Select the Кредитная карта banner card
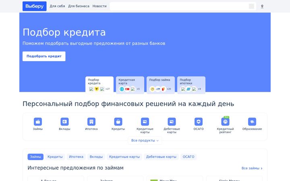 [130, 85]
